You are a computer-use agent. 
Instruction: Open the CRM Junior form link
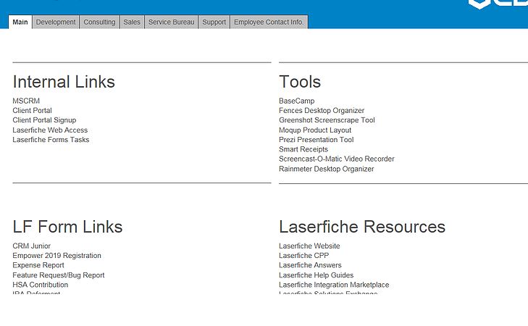tap(31, 246)
